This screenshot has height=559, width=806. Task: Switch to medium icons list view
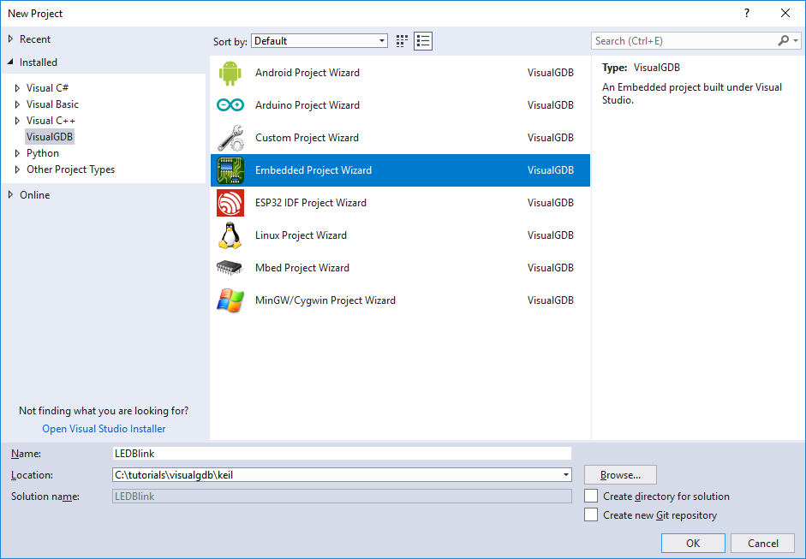click(x=423, y=41)
